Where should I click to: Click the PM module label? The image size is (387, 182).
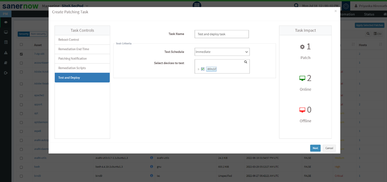[5, 14]
